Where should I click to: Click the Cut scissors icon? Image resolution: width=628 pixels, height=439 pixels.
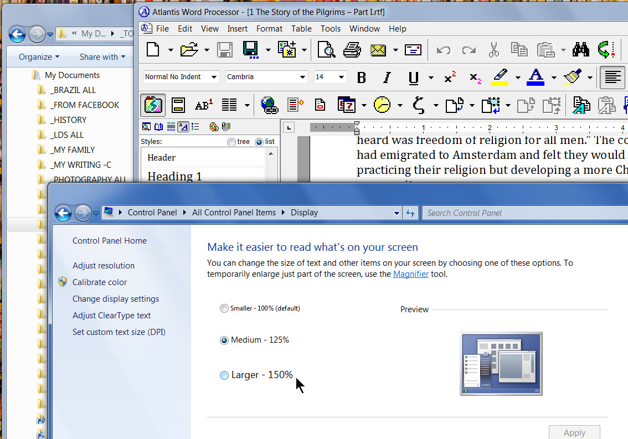click(x=494, y=50)
